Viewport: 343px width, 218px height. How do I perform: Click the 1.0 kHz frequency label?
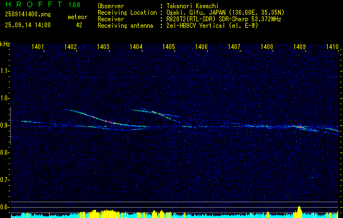point(4,98)
